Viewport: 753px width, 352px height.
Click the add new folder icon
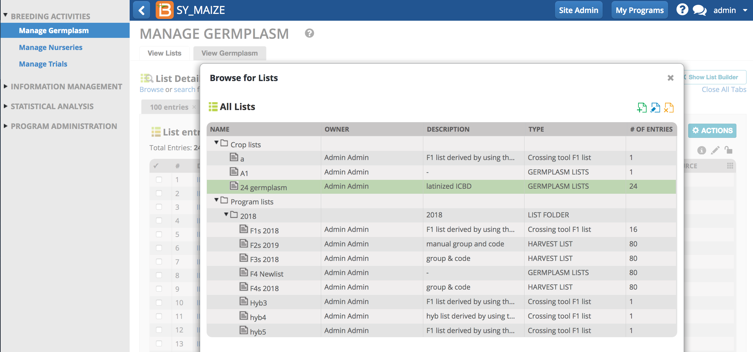[642, 108]
